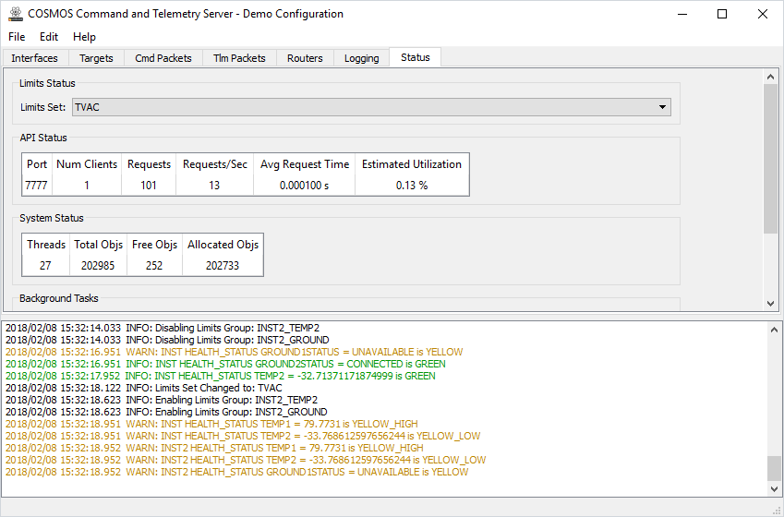Select the Logging tab
Viewport: 784px width, 517px height.
point(361,58)
